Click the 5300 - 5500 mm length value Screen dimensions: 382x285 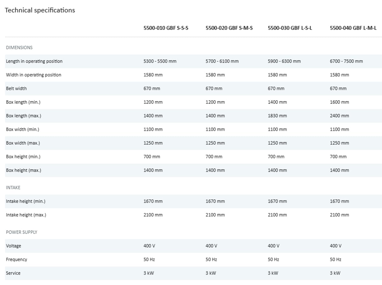point(160,61)
